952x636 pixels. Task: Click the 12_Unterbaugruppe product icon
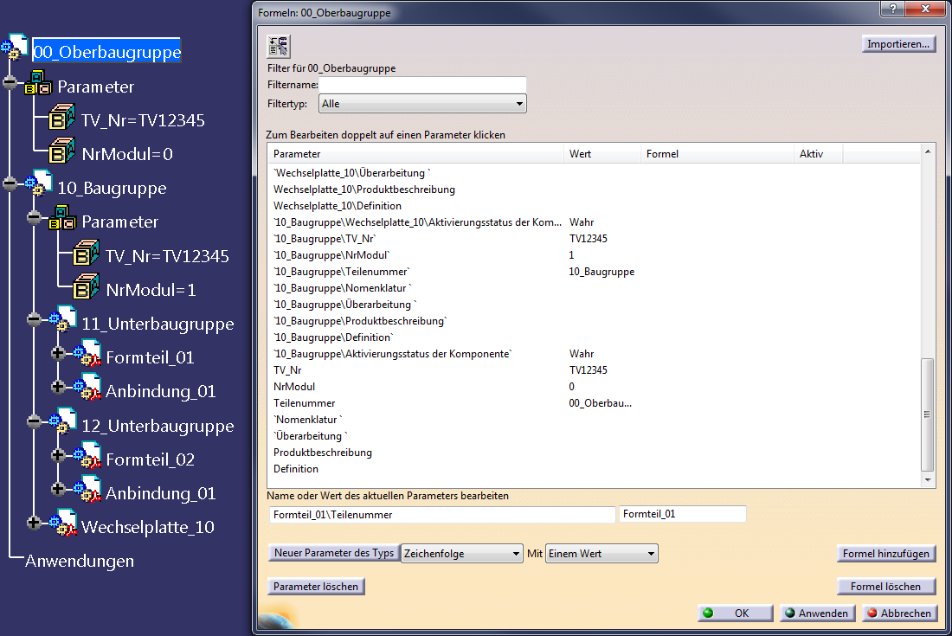coord(64,421)
